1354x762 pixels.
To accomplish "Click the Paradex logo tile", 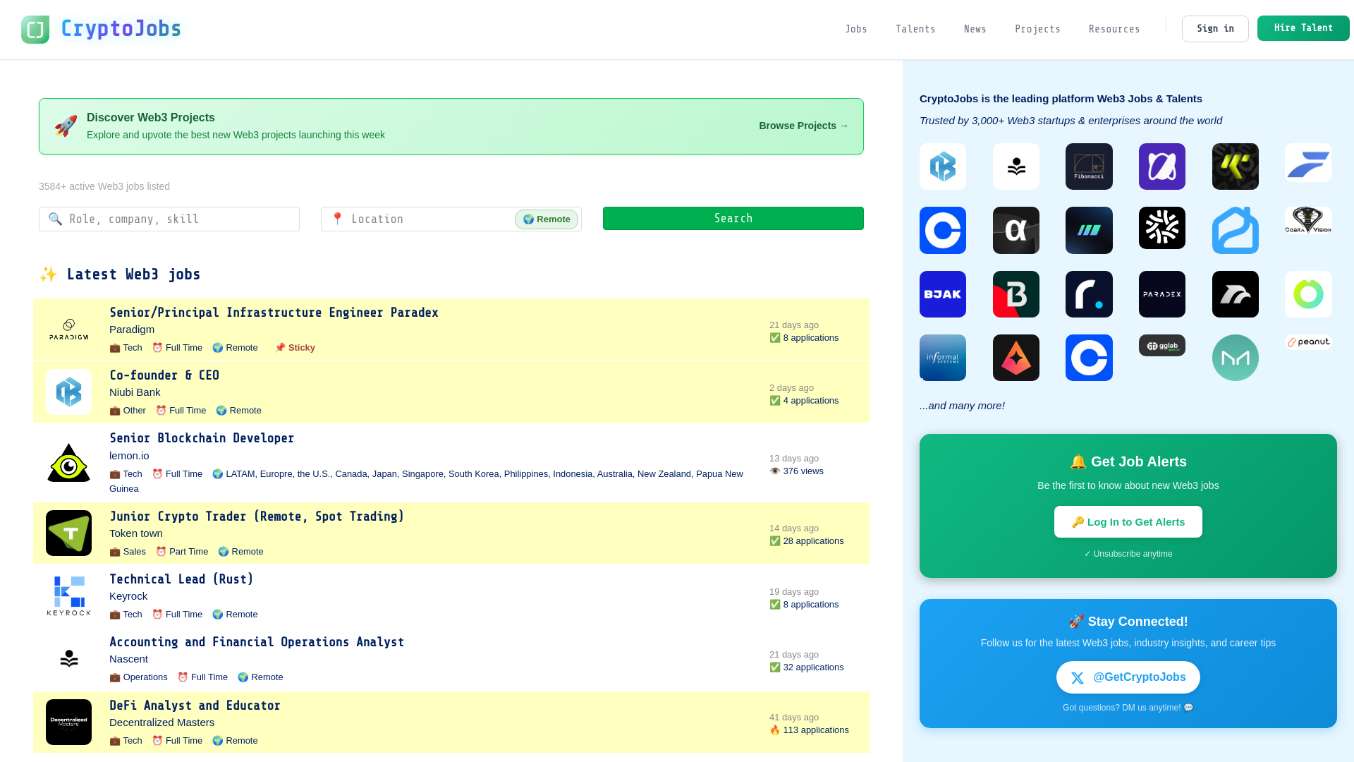I will (1162, 294).
